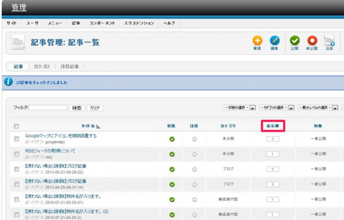
Task: Sort by the 表示順 column header
Action: 273,126
